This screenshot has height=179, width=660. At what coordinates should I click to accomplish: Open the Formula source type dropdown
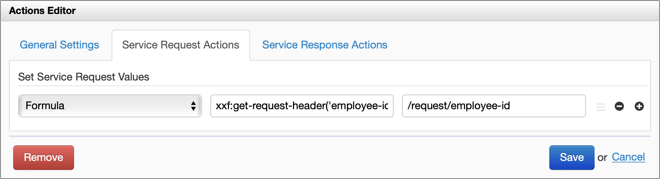(x=110, y=106)
